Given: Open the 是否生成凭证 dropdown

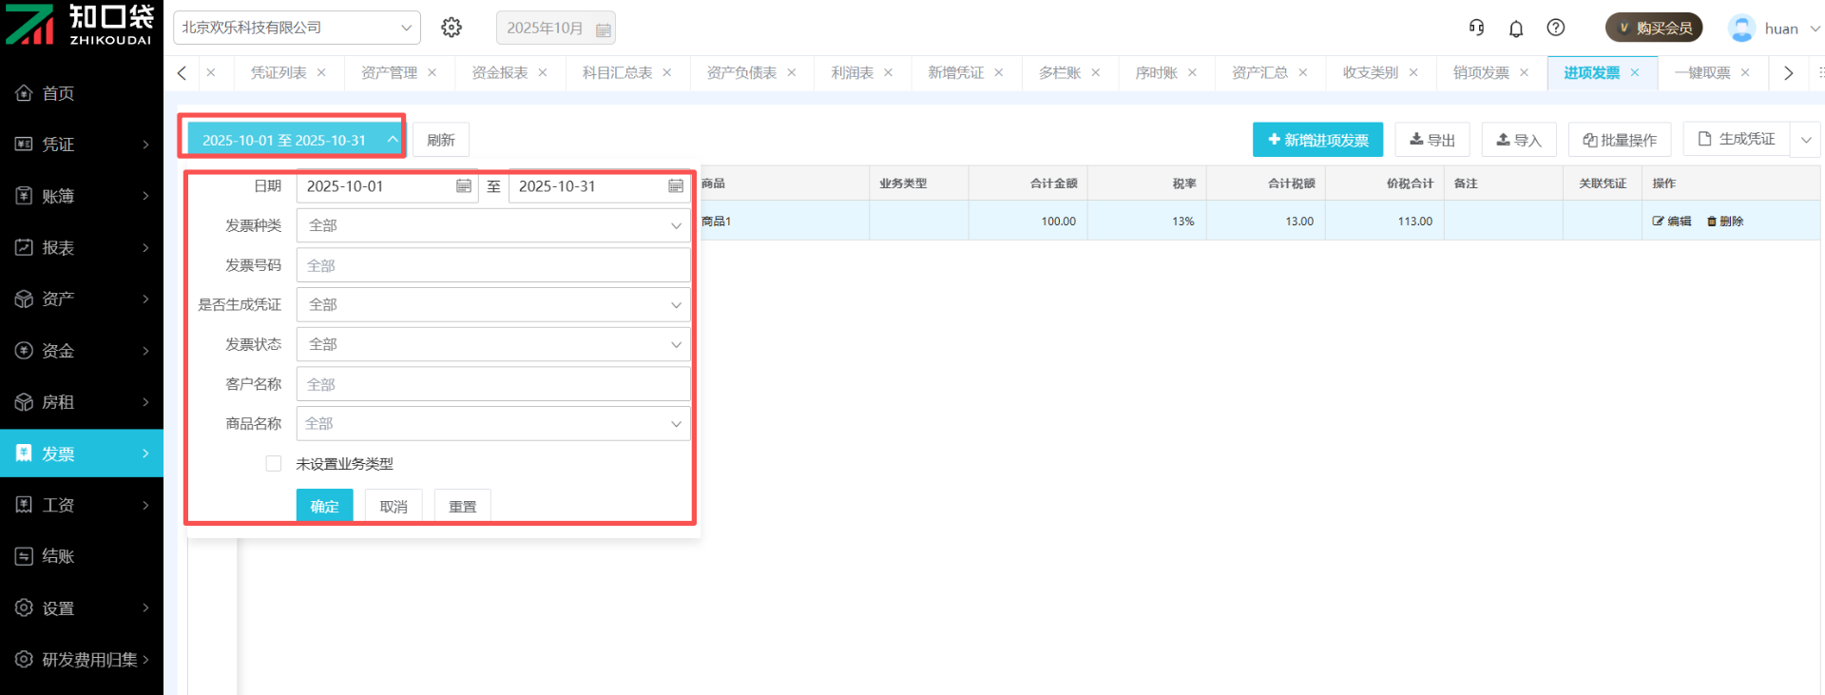Looking at the screenshot, I should [492, 305].
